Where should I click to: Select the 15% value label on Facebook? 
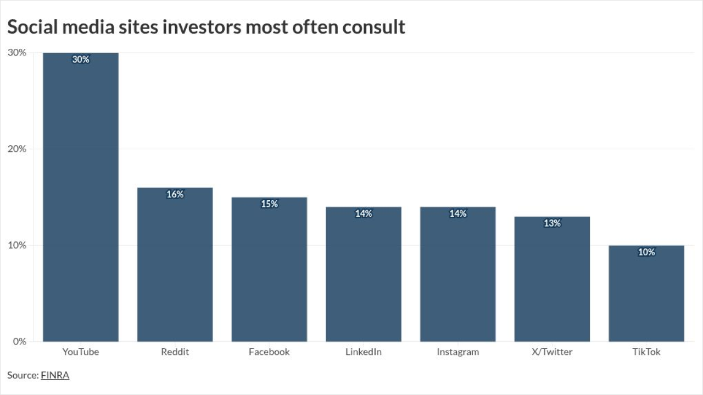point(269,204)
